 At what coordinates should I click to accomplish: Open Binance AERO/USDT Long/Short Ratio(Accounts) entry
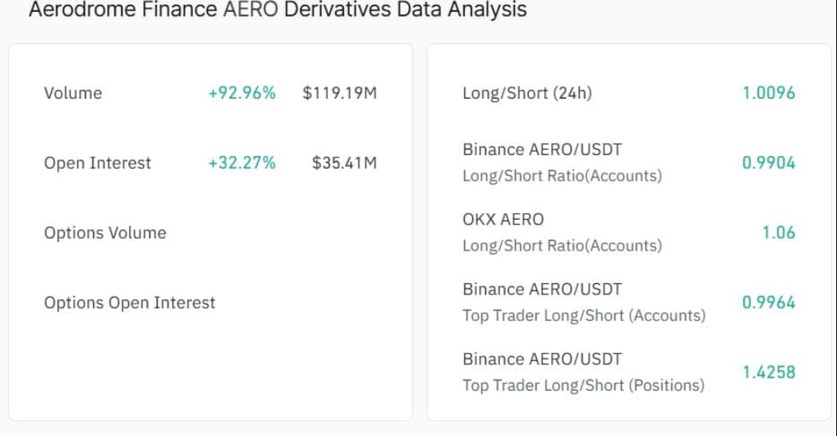[542, 150]
